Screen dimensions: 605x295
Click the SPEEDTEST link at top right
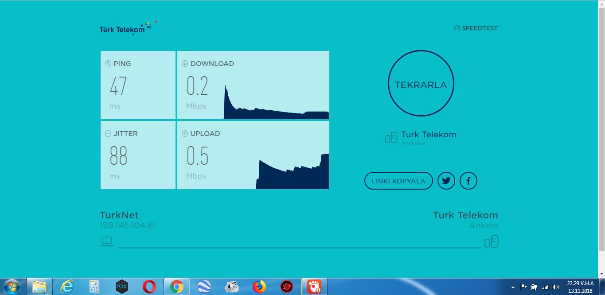pos(476,28)
